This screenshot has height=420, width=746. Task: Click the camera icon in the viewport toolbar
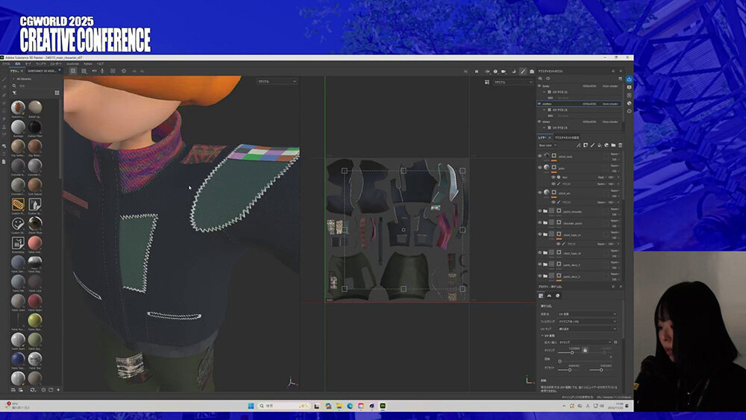tap(504, 71)
